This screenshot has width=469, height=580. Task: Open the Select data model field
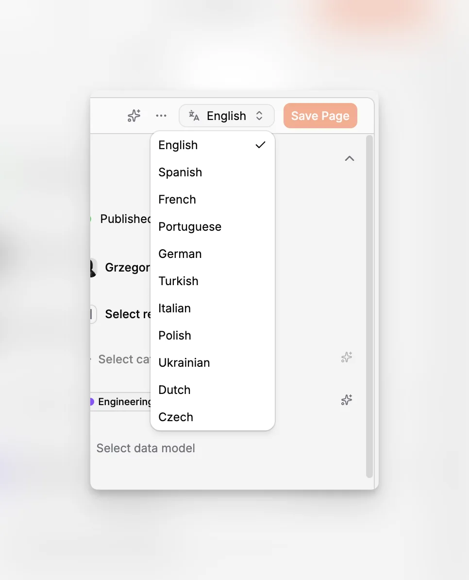point(146,448)
